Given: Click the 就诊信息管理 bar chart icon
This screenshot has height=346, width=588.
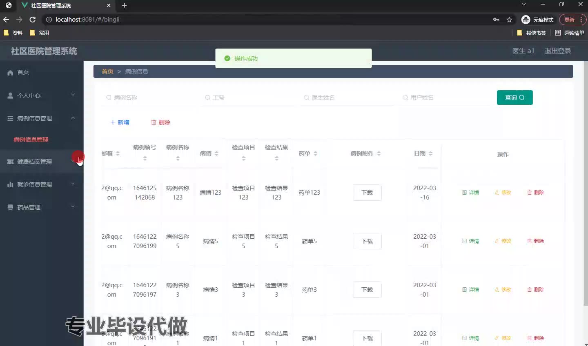Looking at the screenshot, I should (10, 184).
